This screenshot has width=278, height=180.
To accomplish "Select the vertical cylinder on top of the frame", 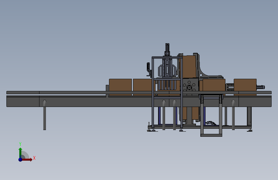I will [x=167, y=50].
